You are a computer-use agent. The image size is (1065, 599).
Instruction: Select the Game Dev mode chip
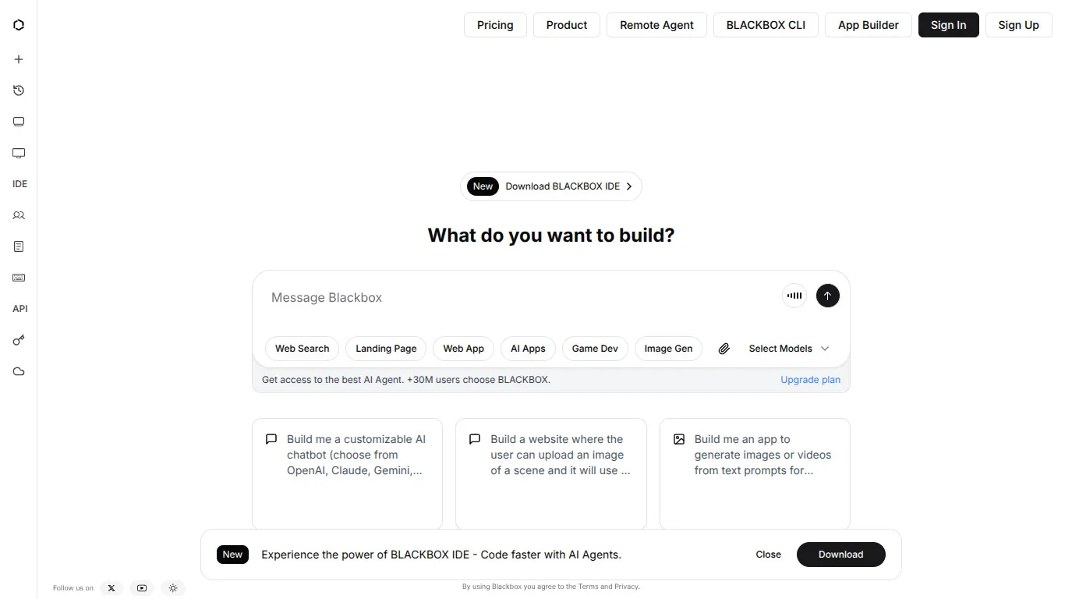click(594, 349)
